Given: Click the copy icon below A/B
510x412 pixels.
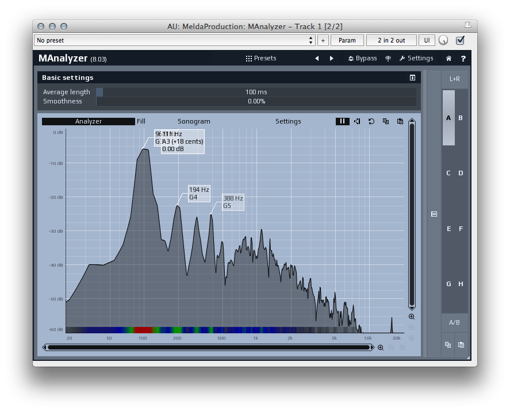Looking at the screenshot, I should point(447,345).
